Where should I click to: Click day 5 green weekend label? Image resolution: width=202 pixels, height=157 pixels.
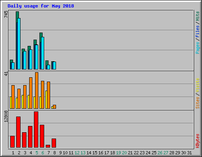click(37, 153)
